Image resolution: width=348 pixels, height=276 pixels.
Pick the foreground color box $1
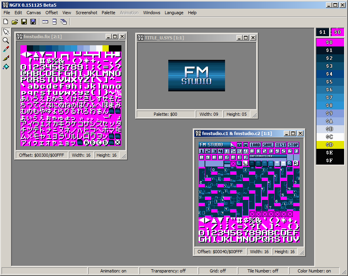click(323, 32)
